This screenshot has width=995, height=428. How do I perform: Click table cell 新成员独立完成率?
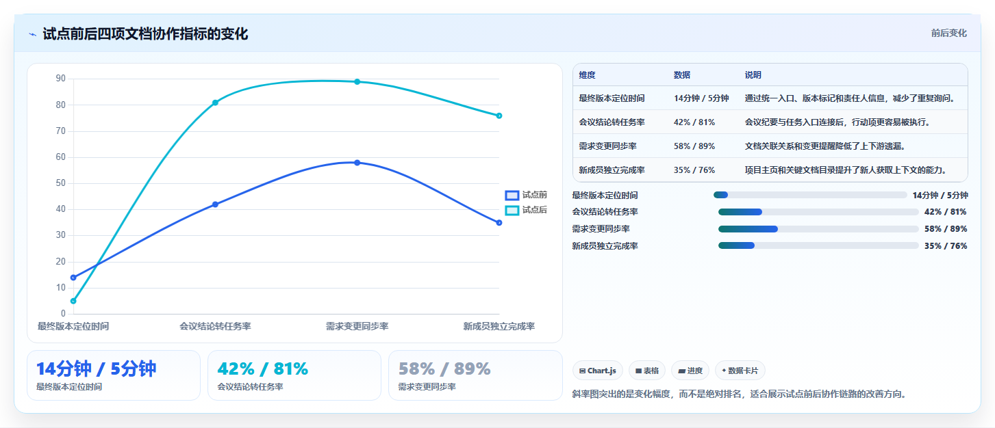point(612,170)
